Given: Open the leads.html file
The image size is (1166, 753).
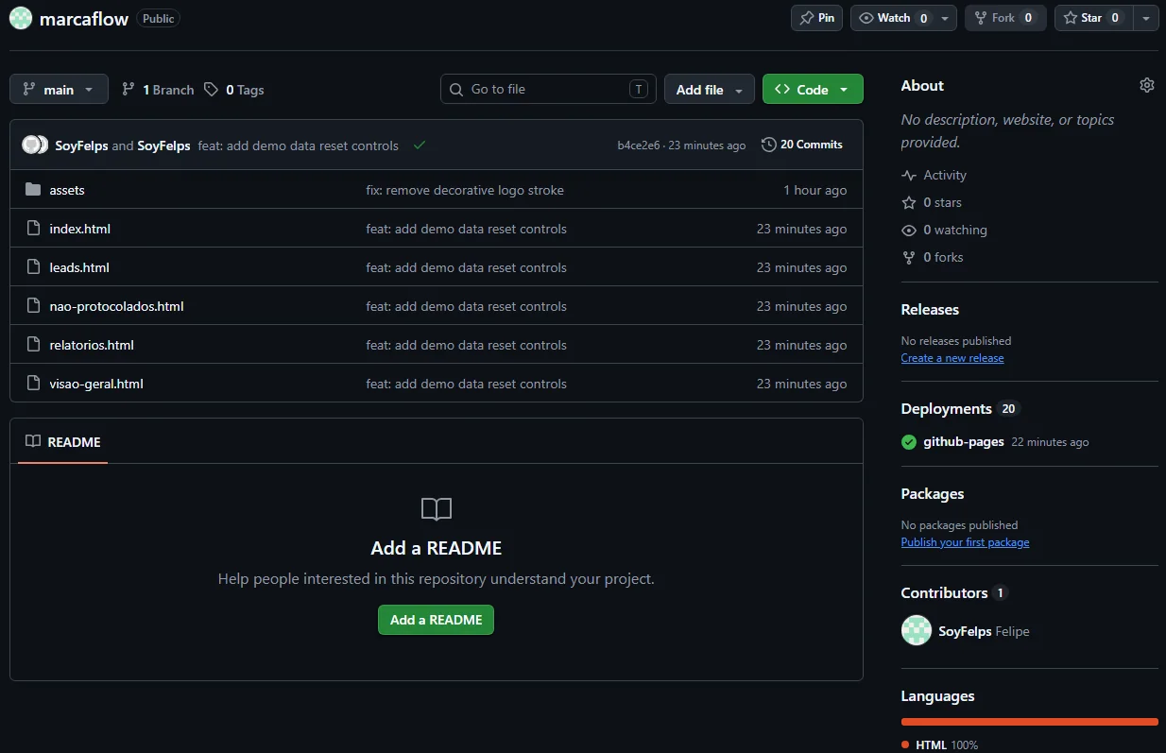Looking at the screenshot, I should 79,267.
